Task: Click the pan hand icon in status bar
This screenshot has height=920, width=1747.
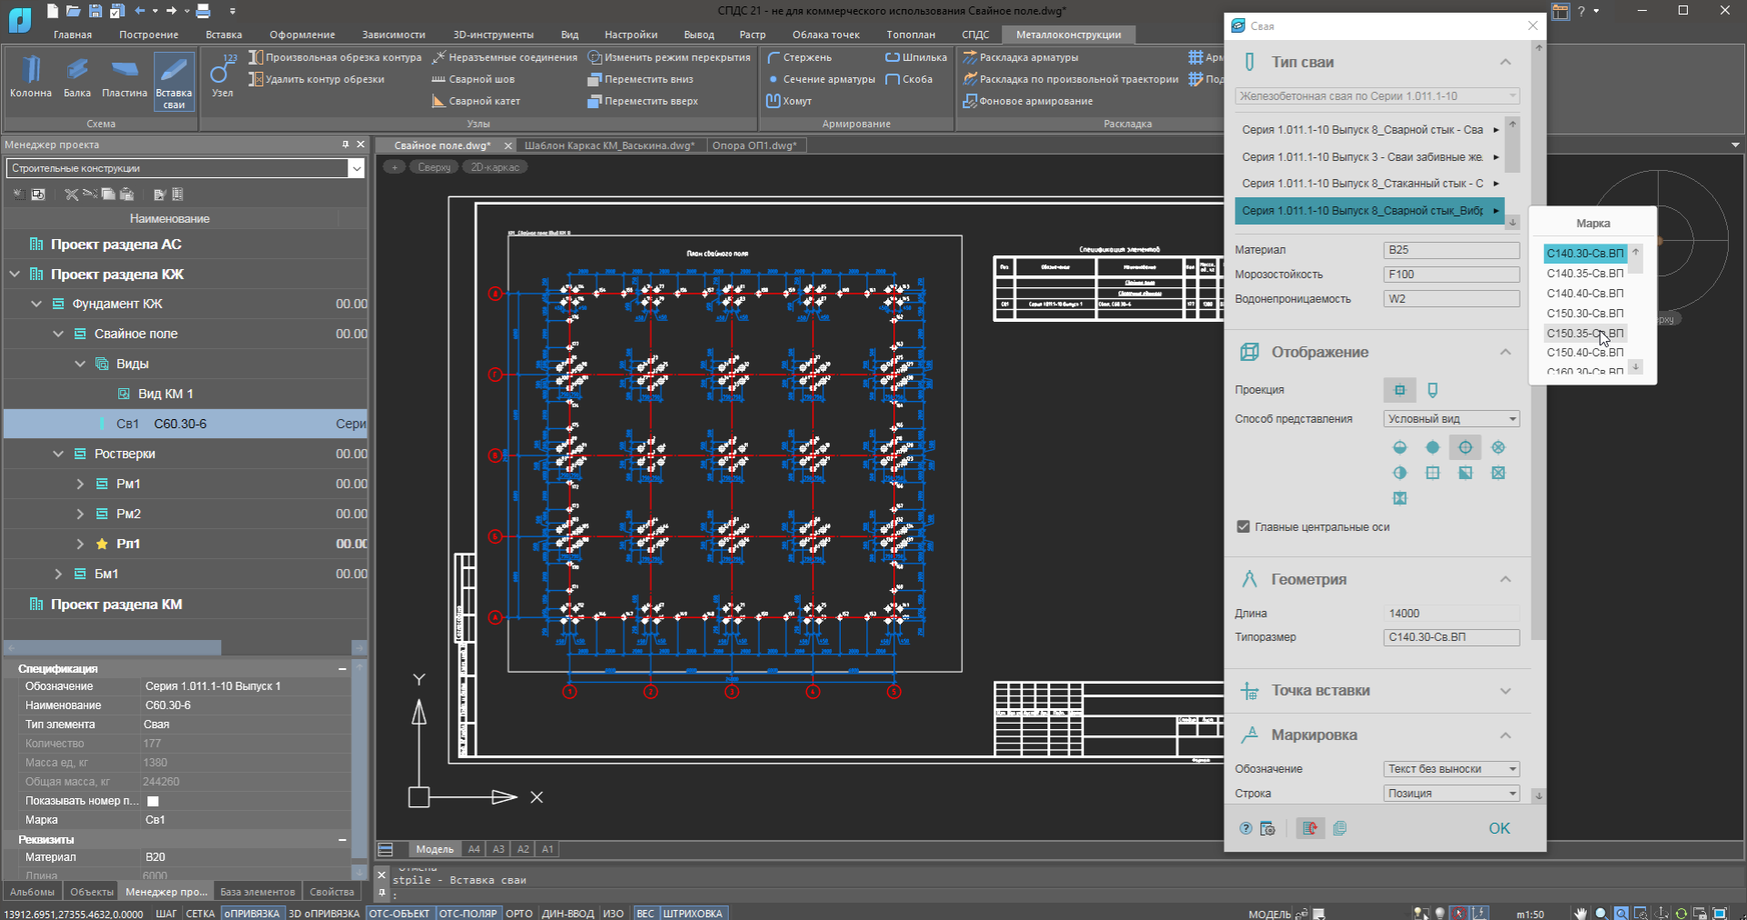Action: pos(1581,913)
